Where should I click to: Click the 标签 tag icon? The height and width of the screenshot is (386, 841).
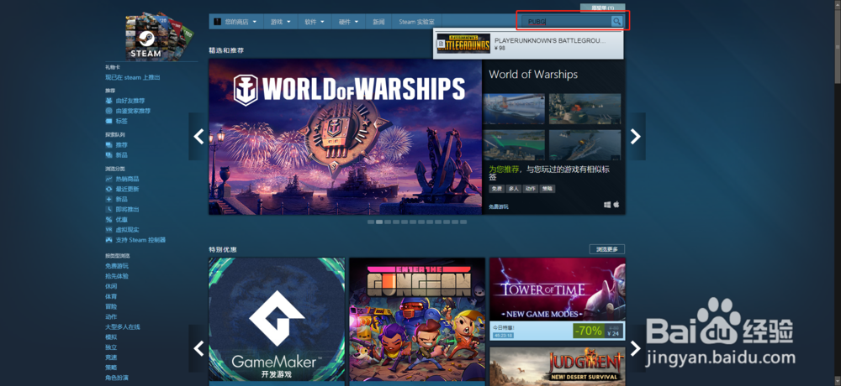click(108, 121)
